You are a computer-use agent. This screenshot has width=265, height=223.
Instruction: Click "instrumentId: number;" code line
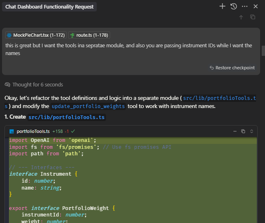point(54,215)
